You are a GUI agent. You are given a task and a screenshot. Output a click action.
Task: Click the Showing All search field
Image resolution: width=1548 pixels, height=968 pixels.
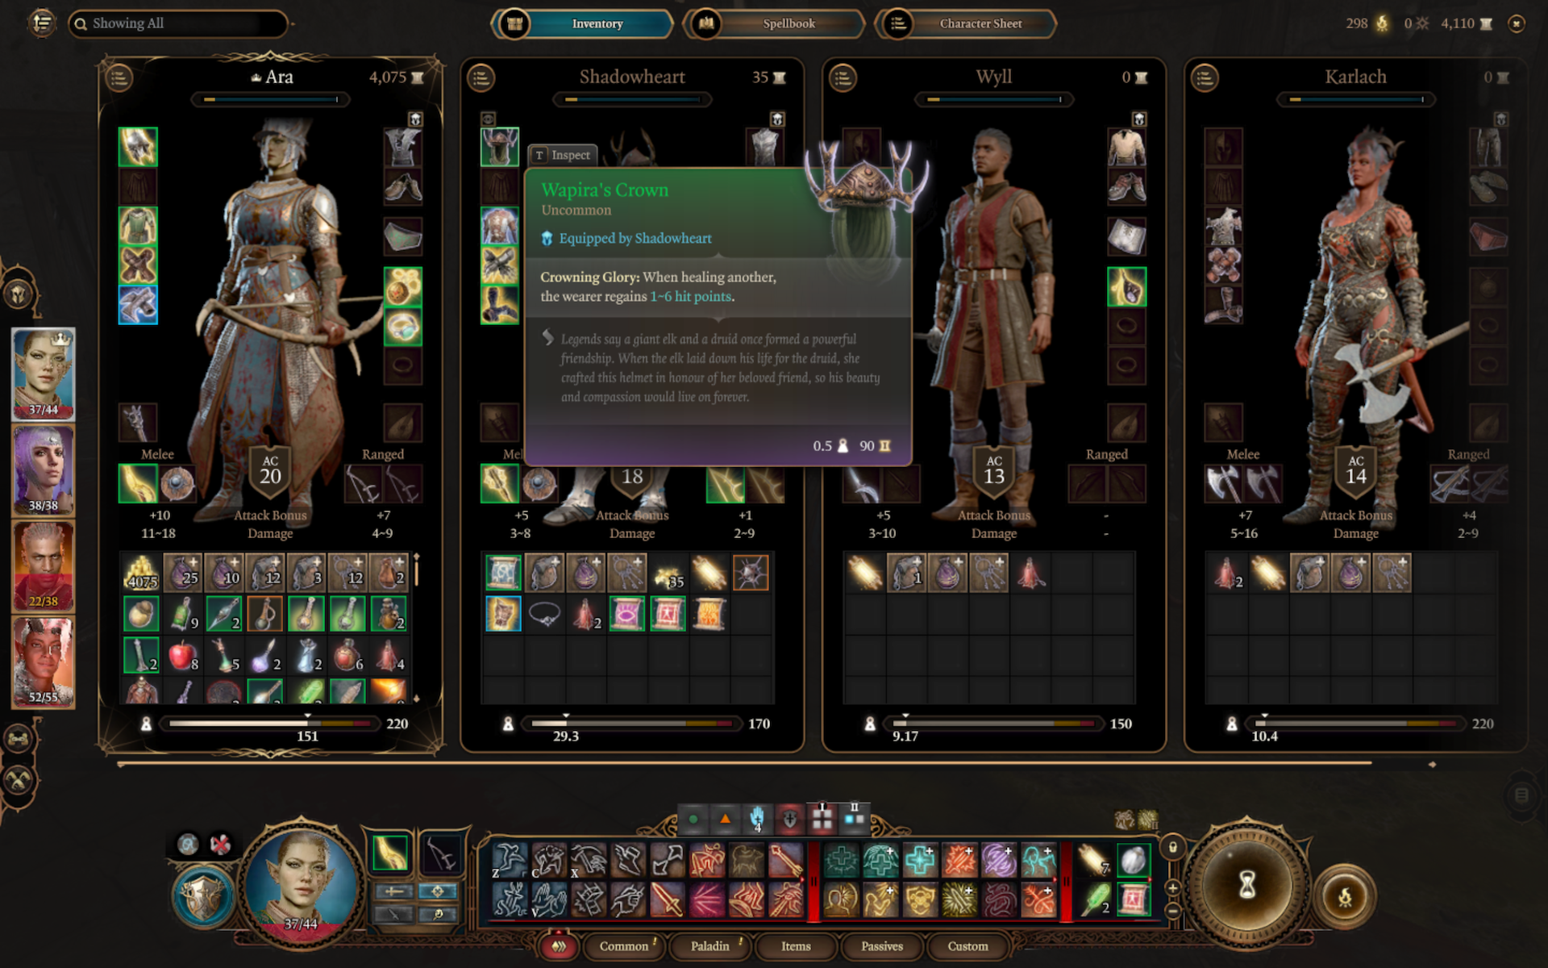point(179,23)
